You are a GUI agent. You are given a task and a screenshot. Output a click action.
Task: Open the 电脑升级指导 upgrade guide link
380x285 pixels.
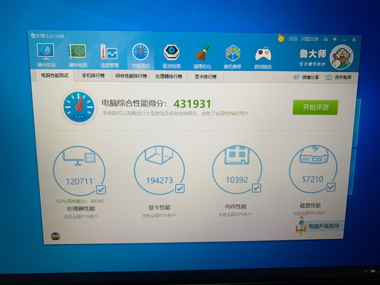[x=324, y=226]
